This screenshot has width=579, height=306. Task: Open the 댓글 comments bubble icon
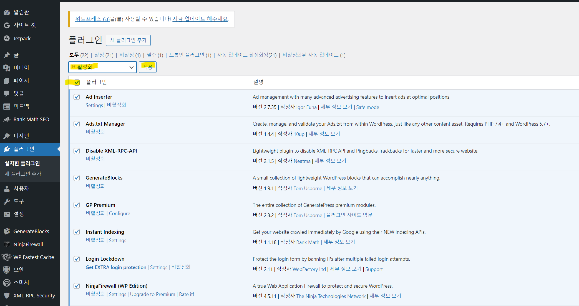(7, 93)
